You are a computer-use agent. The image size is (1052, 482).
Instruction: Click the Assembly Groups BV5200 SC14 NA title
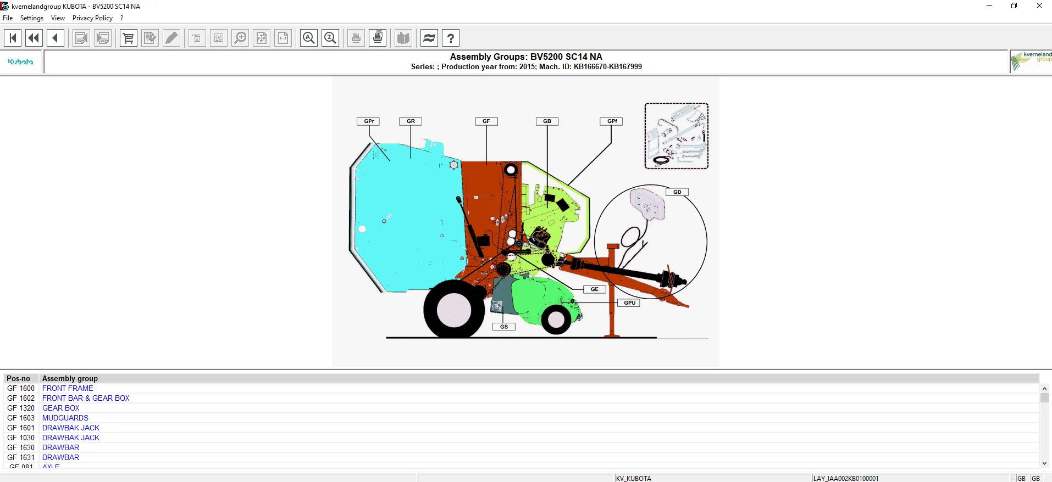[x=526, y=57]
